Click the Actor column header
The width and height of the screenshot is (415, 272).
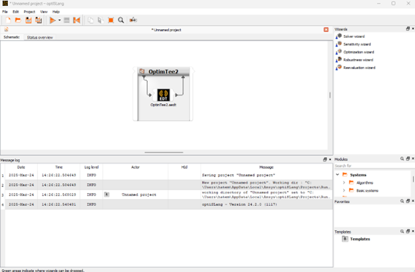click(x=135, y=167)
